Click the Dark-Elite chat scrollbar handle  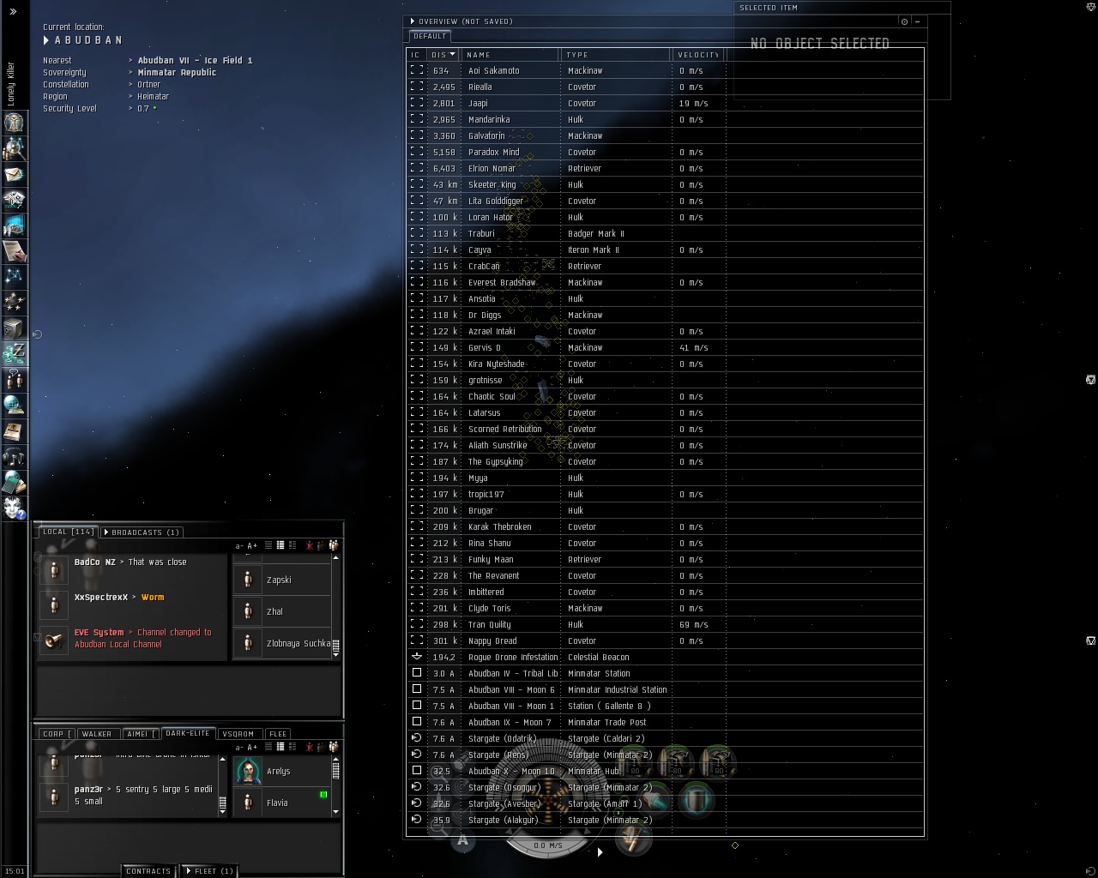click(223, 803)
